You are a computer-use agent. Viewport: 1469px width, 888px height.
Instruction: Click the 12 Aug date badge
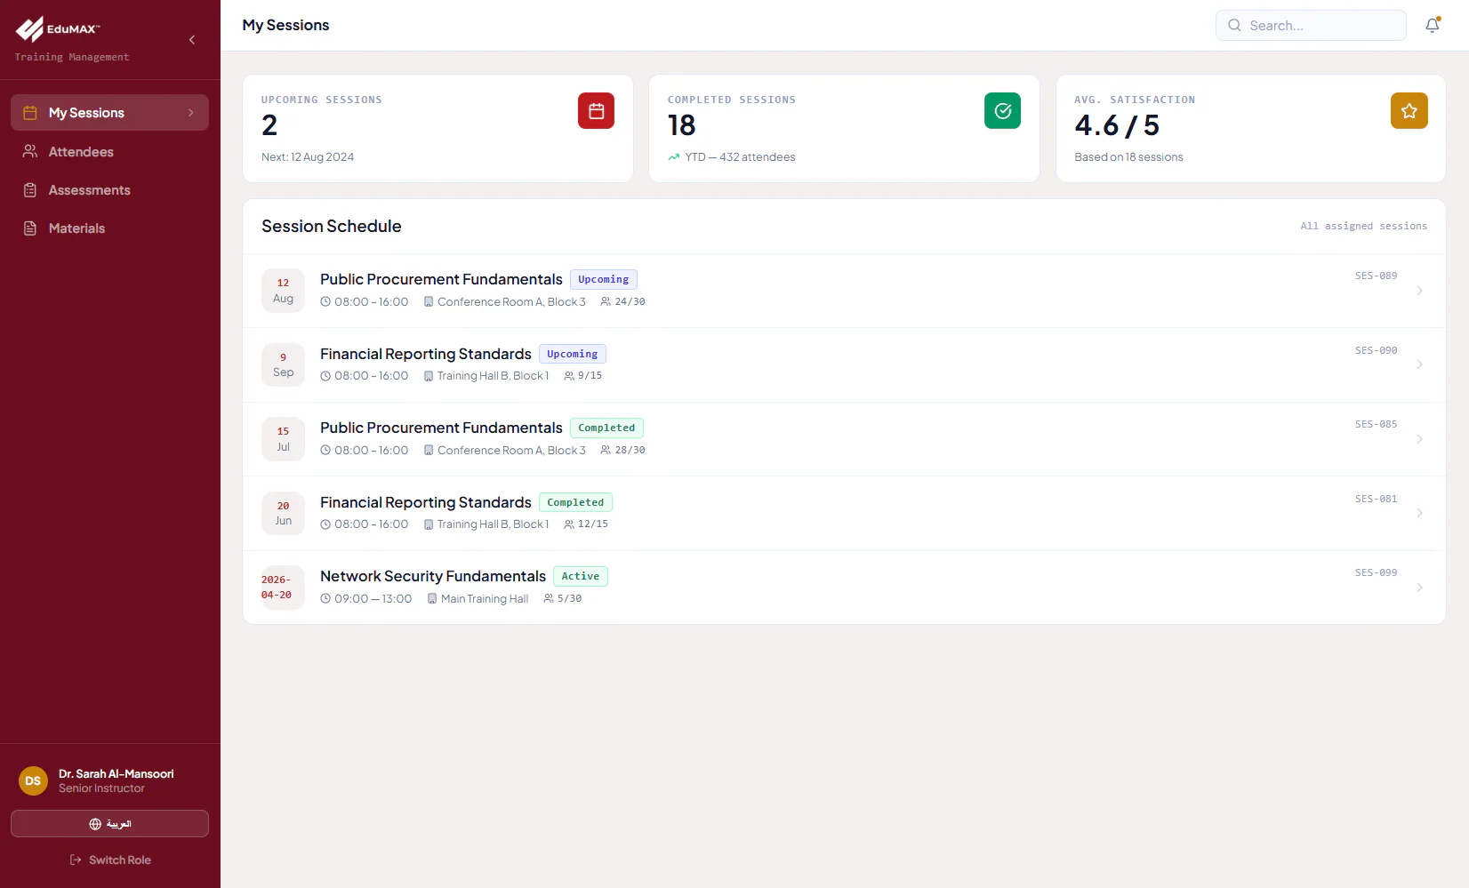[x=283, y=291]
